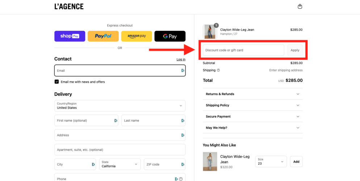Open the shopping bag cart icon
This screenshot has height=181, width=360.
point(300,7)
